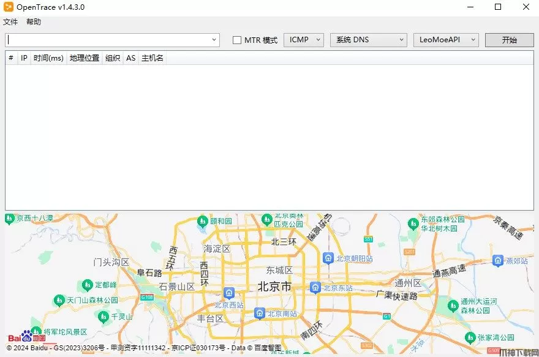The width and height of the screenshot is (539, 357).
Task: Open the ICMP protocol dropdown
Action: click(x=304, y=40)
